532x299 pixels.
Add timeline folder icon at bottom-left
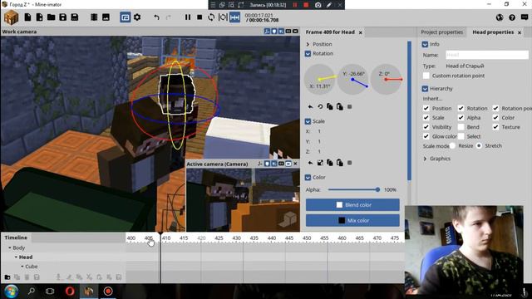pyautogui.click(x=7, y=277)
